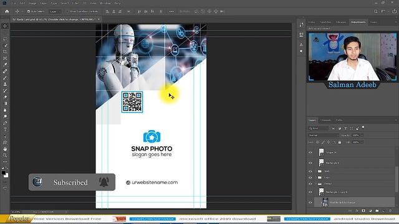Open the blend mode Normal dropdown
This screenshot has width=399, height=224.
324,136
